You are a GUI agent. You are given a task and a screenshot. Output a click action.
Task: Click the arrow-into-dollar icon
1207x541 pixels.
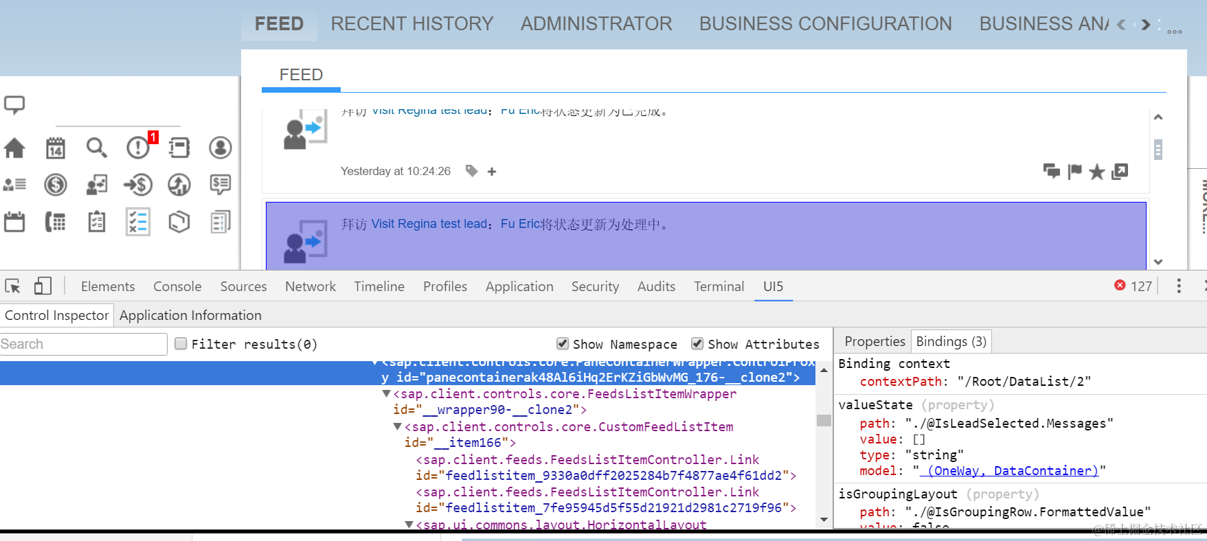coord(138,185)
